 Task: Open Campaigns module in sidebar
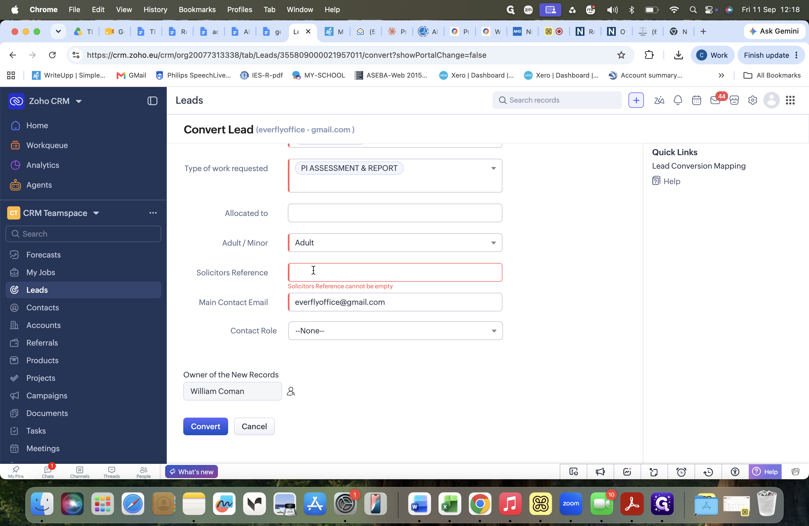pos(47,396)
